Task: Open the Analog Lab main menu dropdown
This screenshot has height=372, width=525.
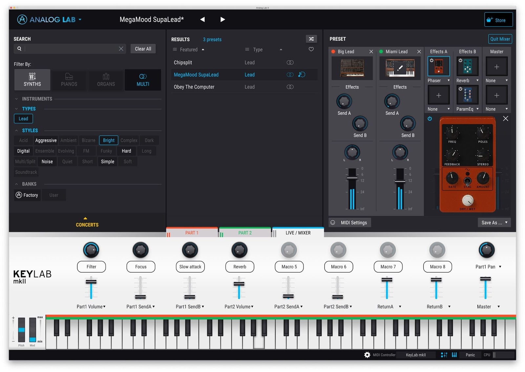Action: click(x=80, y=20)
